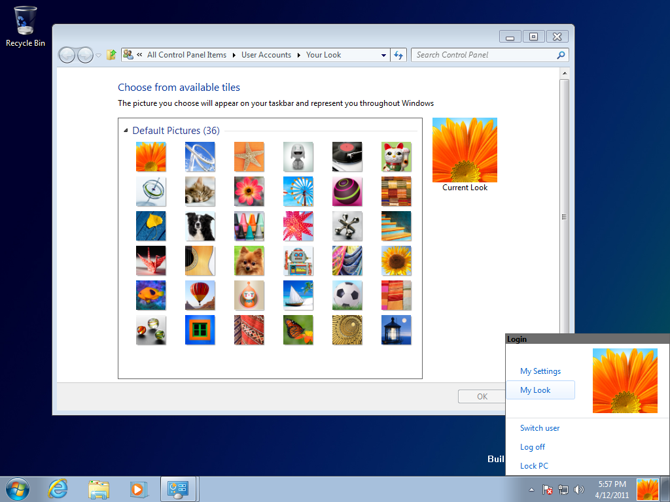
Task: Open the address bar history dropdown
Action: point(384,56)
